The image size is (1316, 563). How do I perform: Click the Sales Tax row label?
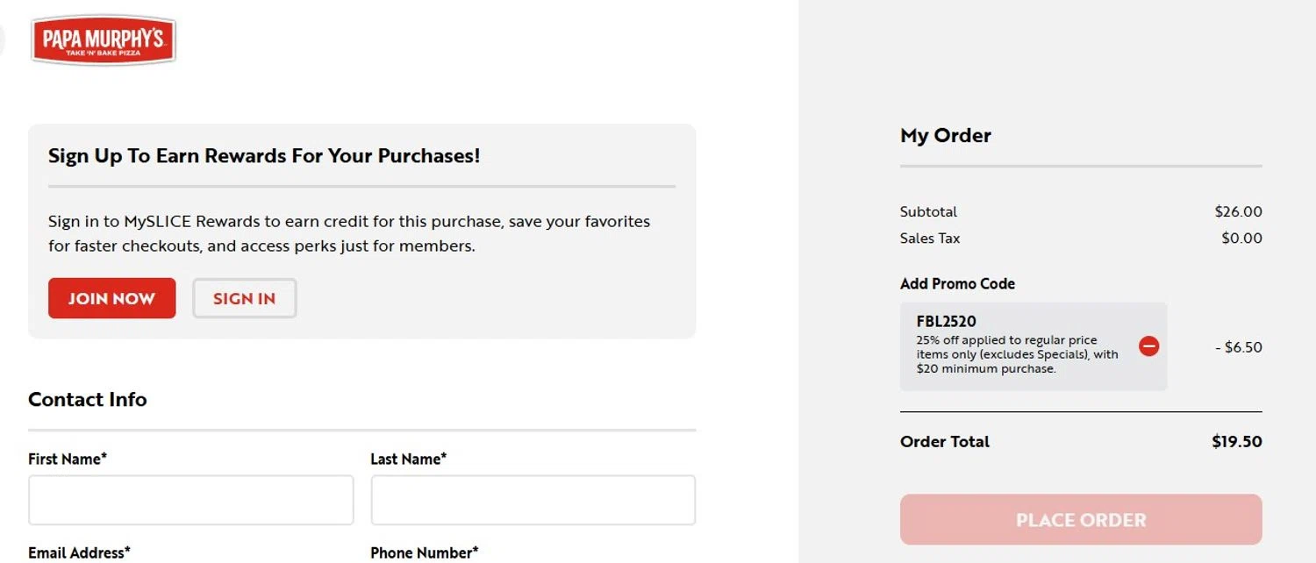pyautogui.click(x=930, y=238)
